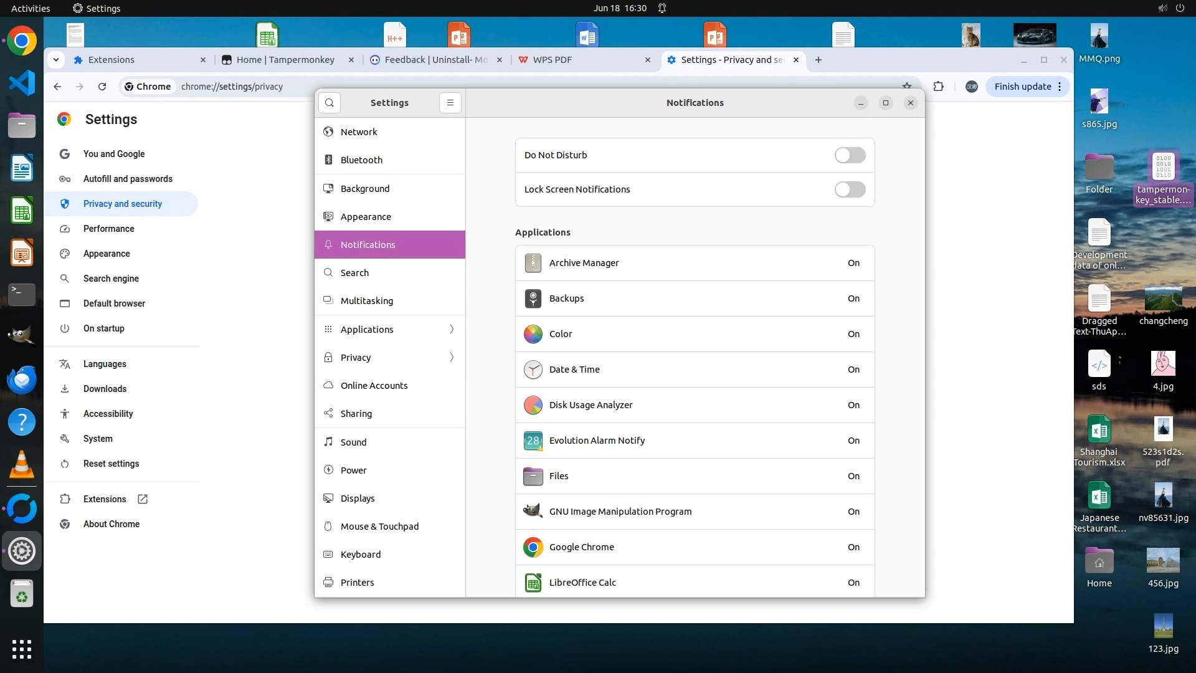Click the search icon in Settings header

pyautogui.click(x=330, y=103)
